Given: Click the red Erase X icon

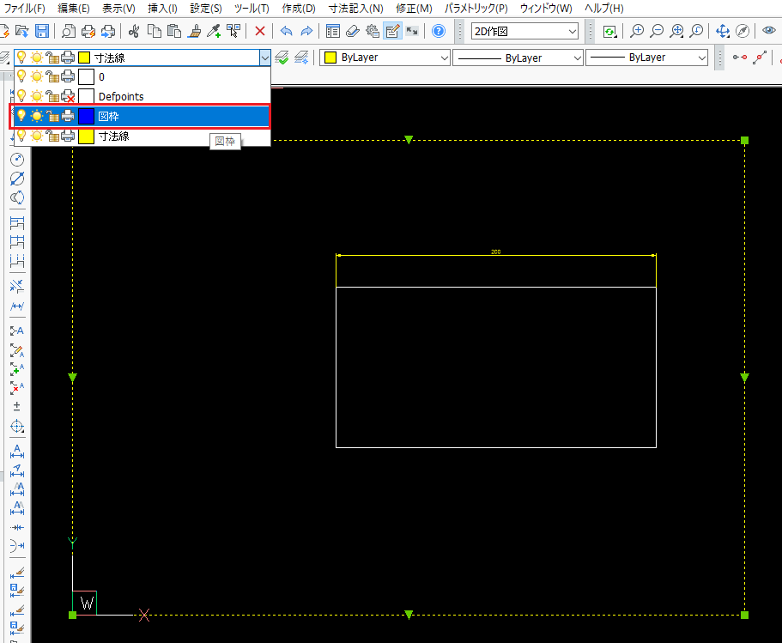Looking at the screenshot, I should click(259, 31).
